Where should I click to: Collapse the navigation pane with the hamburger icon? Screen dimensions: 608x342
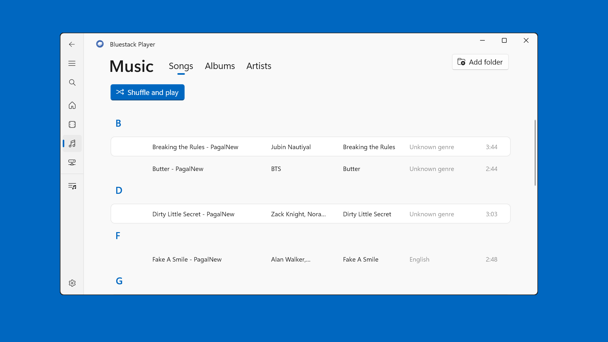click(x=72, y=63)
